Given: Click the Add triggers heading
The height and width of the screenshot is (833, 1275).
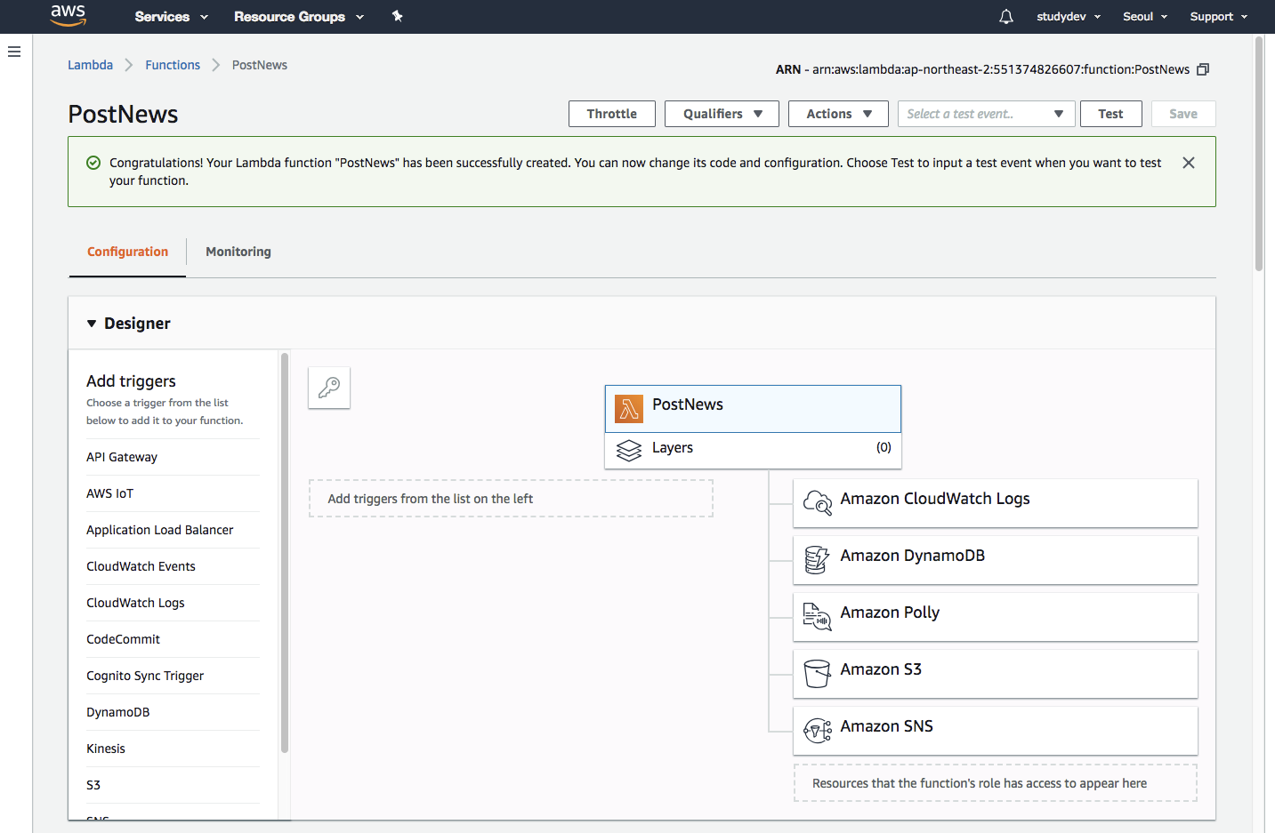Looking at the screenshot, I should click(x=131, y=381).
